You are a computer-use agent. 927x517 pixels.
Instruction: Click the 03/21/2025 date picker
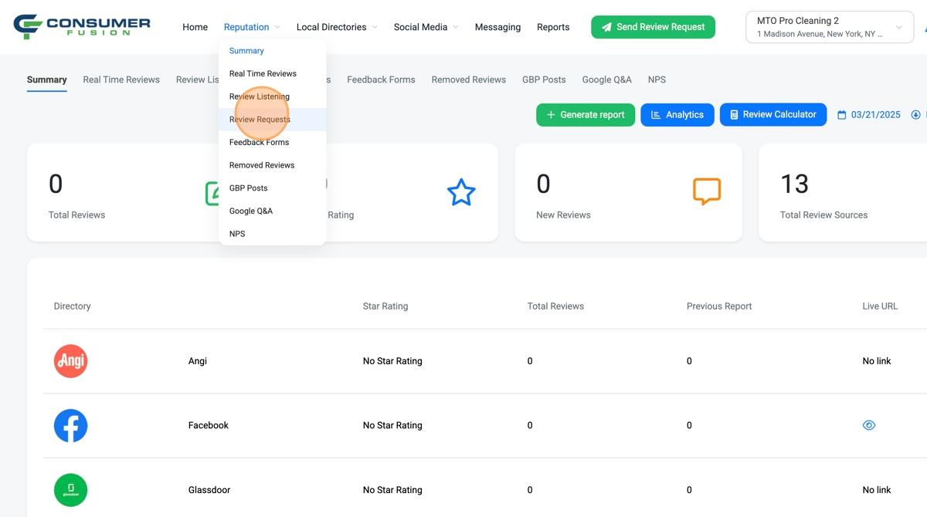(x=869, y=115)
